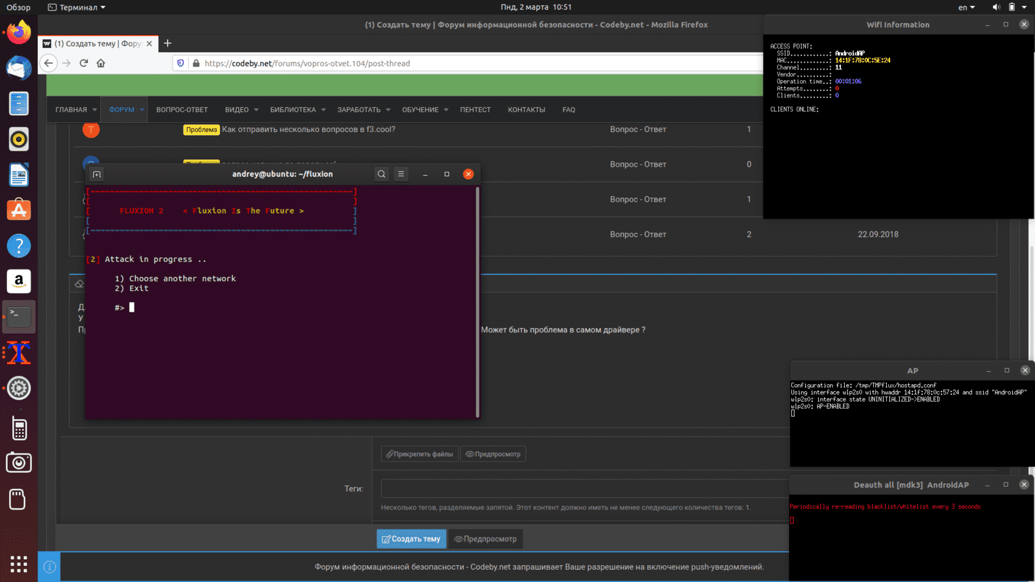This screenshot has height=582, width=1035.
Task: Open a new Firefox tab
Action: [168, 43]
